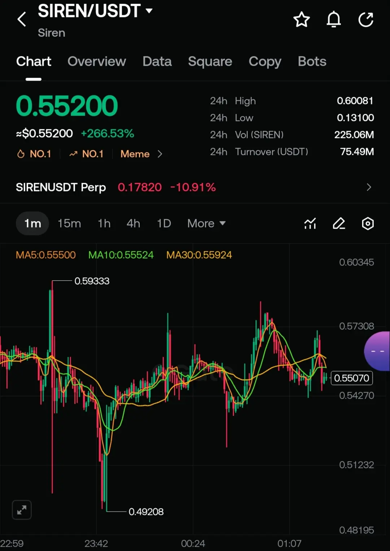This screenshot has height=551, width=390.
Task: Add SIREN/USDT to favorites star
Action: click(302, 19)
